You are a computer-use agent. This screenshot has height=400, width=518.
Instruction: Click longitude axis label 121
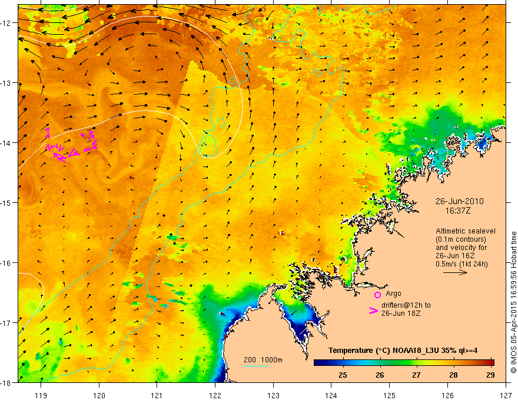(157, 395)
